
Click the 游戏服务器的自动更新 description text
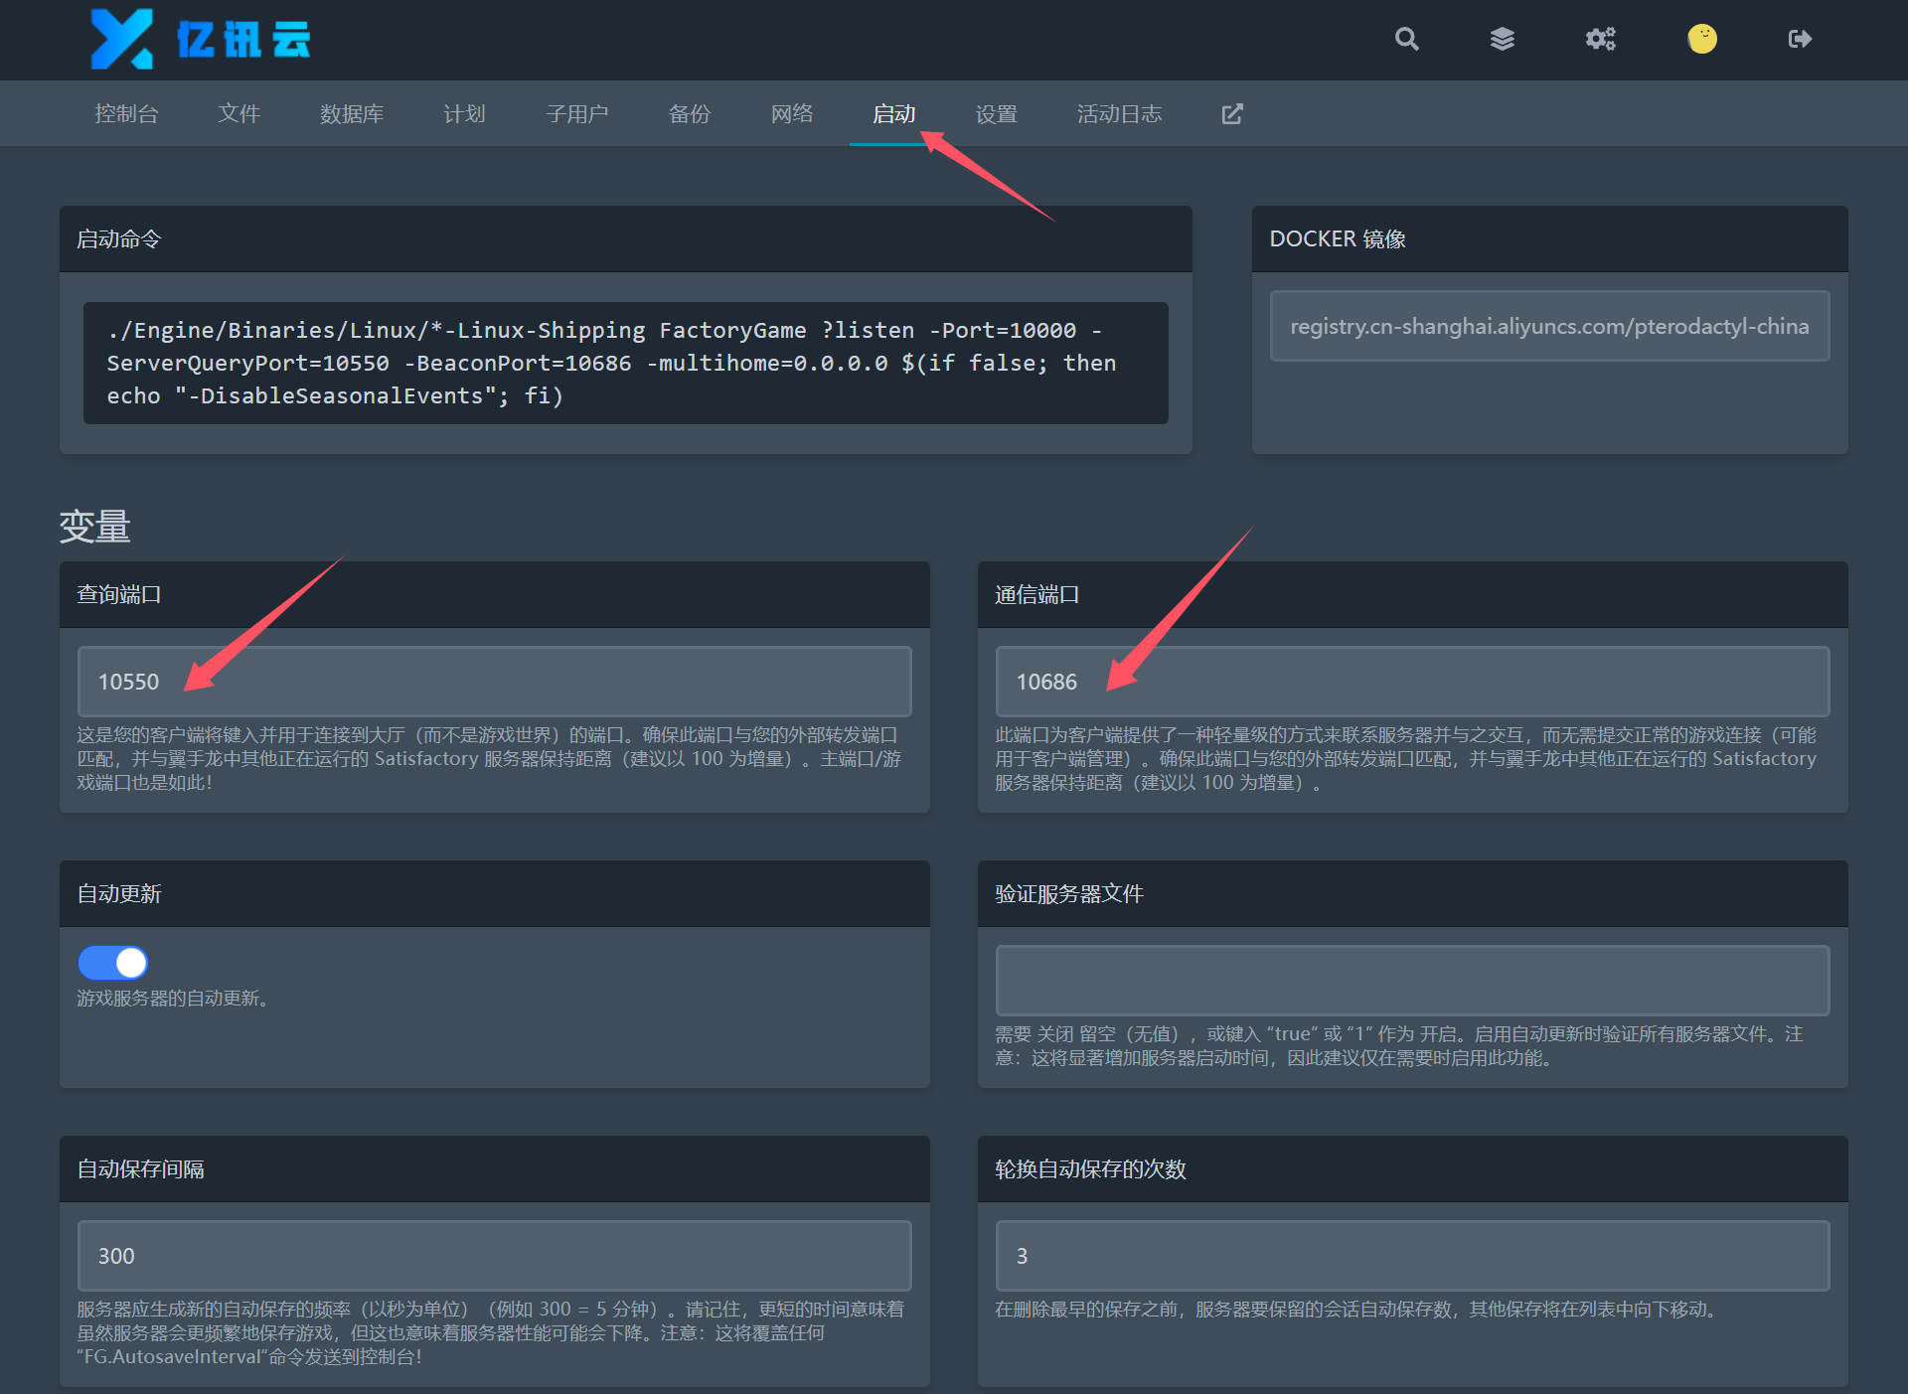pyautogui.click(x=173, y=998)
